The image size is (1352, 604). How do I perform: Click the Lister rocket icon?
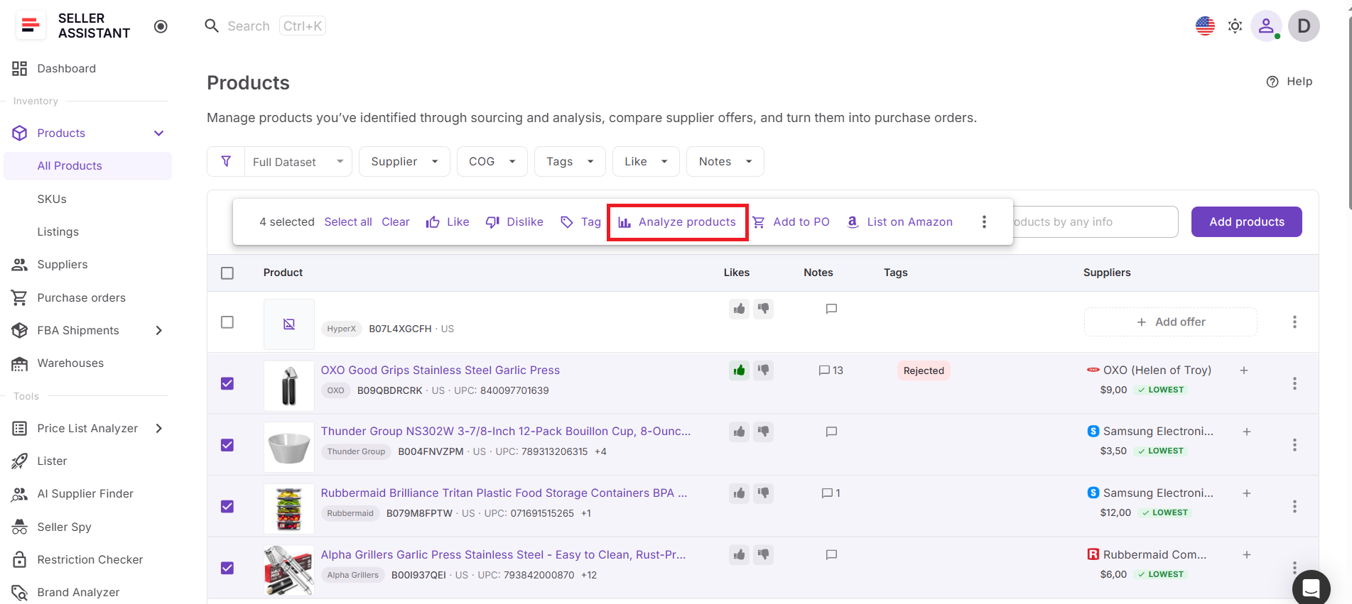19,461
